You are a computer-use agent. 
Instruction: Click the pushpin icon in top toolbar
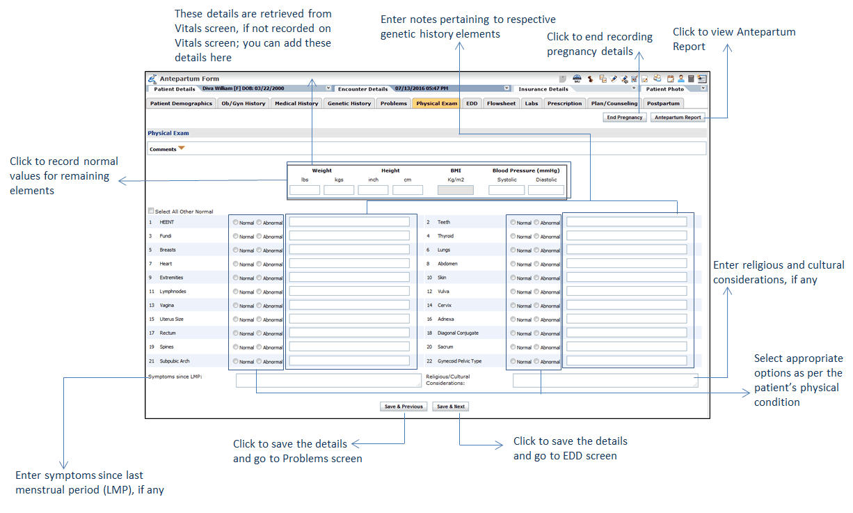pyautogui.click(x=591, y=79)
